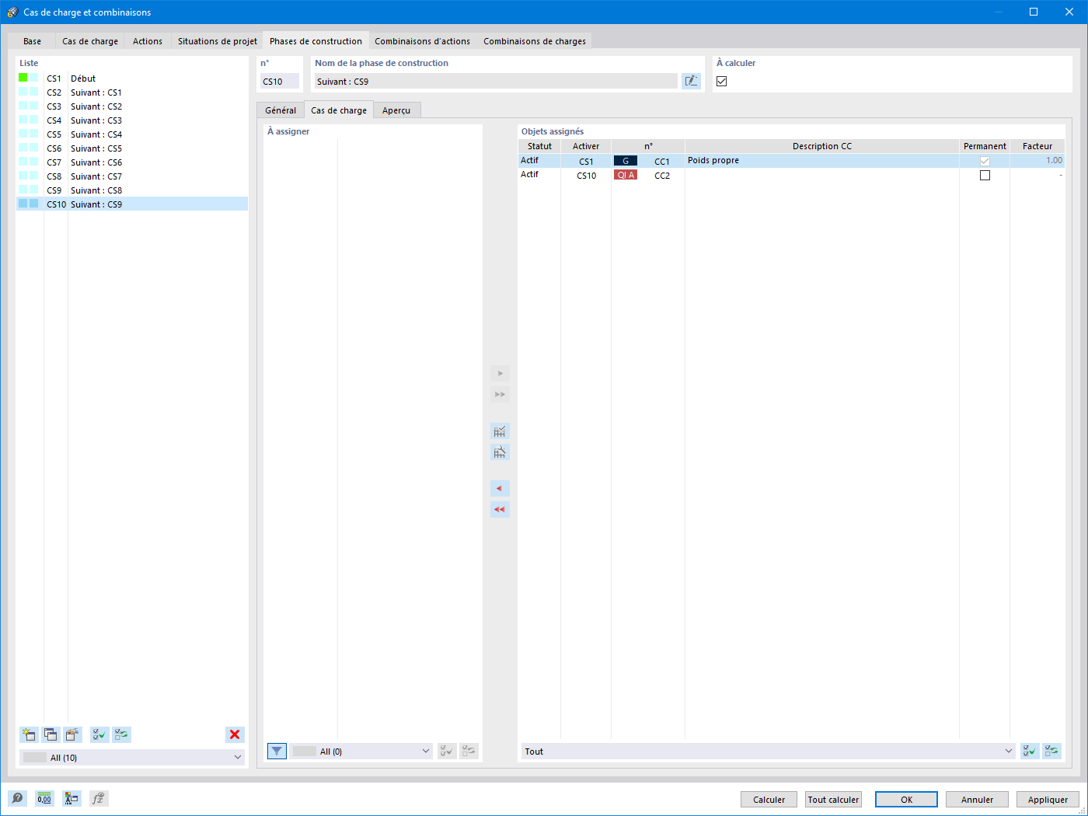The image size is (1088, 816).
Task: Open the help speech-bubble icon
Action: pyautogui.click(x=17, y=798)
